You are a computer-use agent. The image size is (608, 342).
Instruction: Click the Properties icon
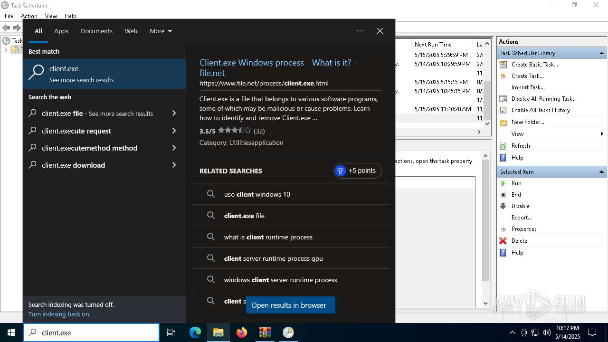tap(503, 229)
